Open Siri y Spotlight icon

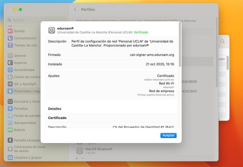pyautogui.click(x=10, y=84)
